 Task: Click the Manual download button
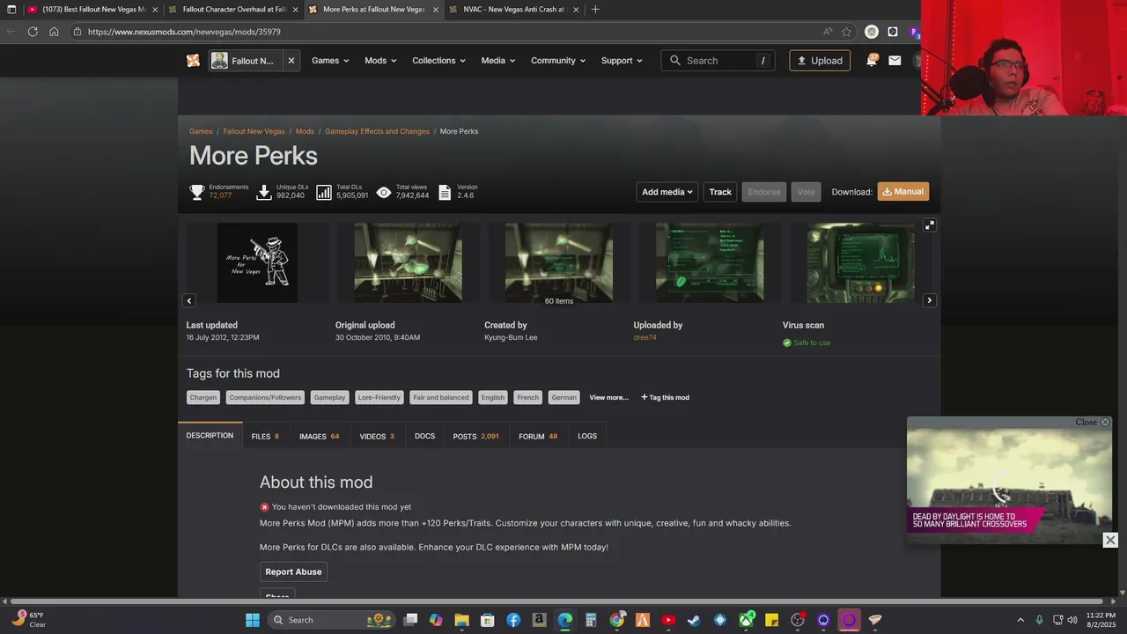coord(902,192)
